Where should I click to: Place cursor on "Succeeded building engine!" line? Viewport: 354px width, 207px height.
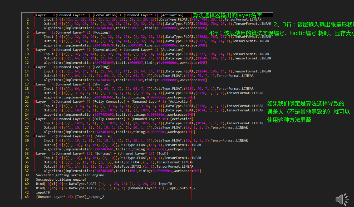tap(61, 180)
